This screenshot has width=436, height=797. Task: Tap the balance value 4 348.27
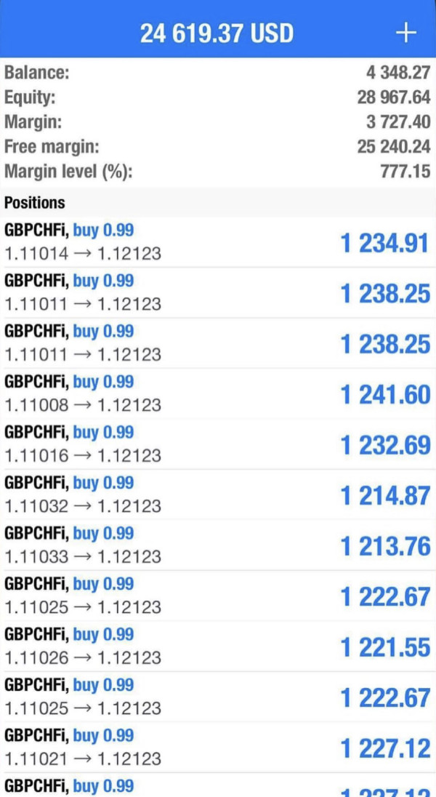click(398, 73)
